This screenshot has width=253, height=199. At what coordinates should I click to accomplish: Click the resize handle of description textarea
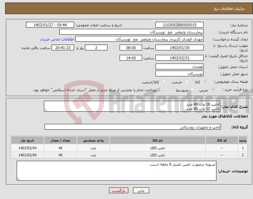click(46, 110)
